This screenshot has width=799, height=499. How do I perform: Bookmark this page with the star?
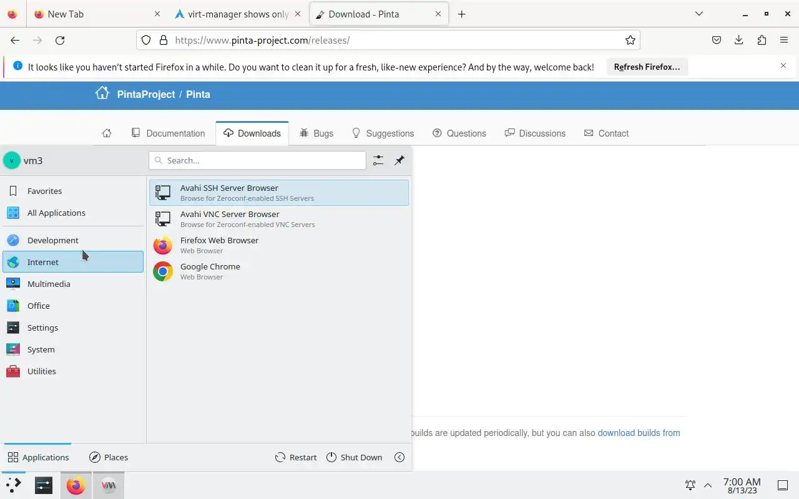coord(630,40)
